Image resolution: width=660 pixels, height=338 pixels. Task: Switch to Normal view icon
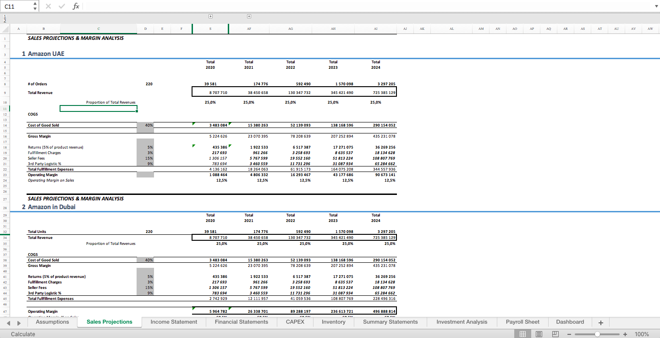tap(522, 334)
